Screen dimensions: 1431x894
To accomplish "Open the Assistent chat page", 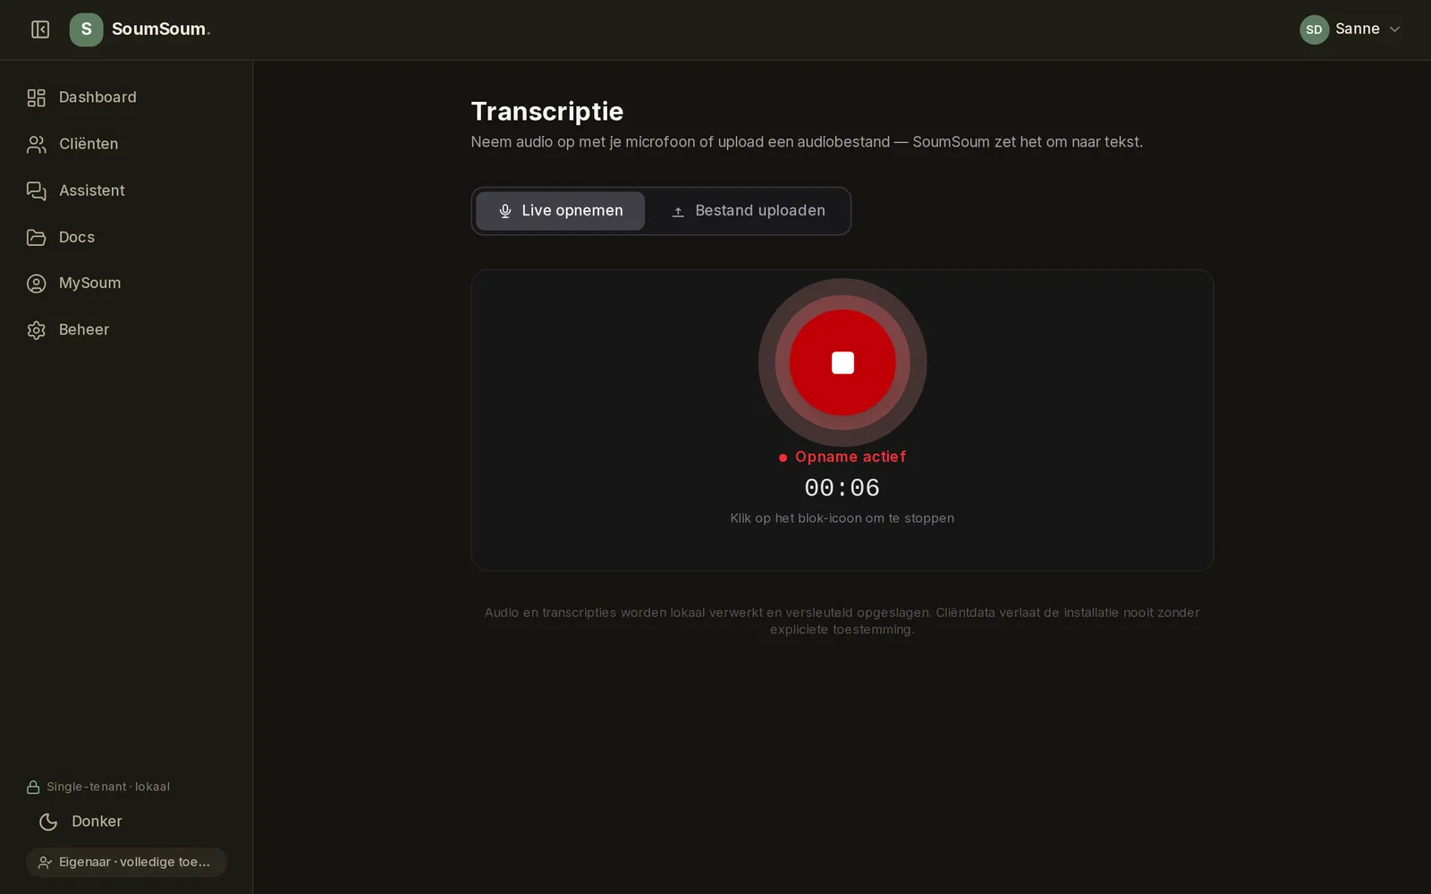I will [126, 190].
